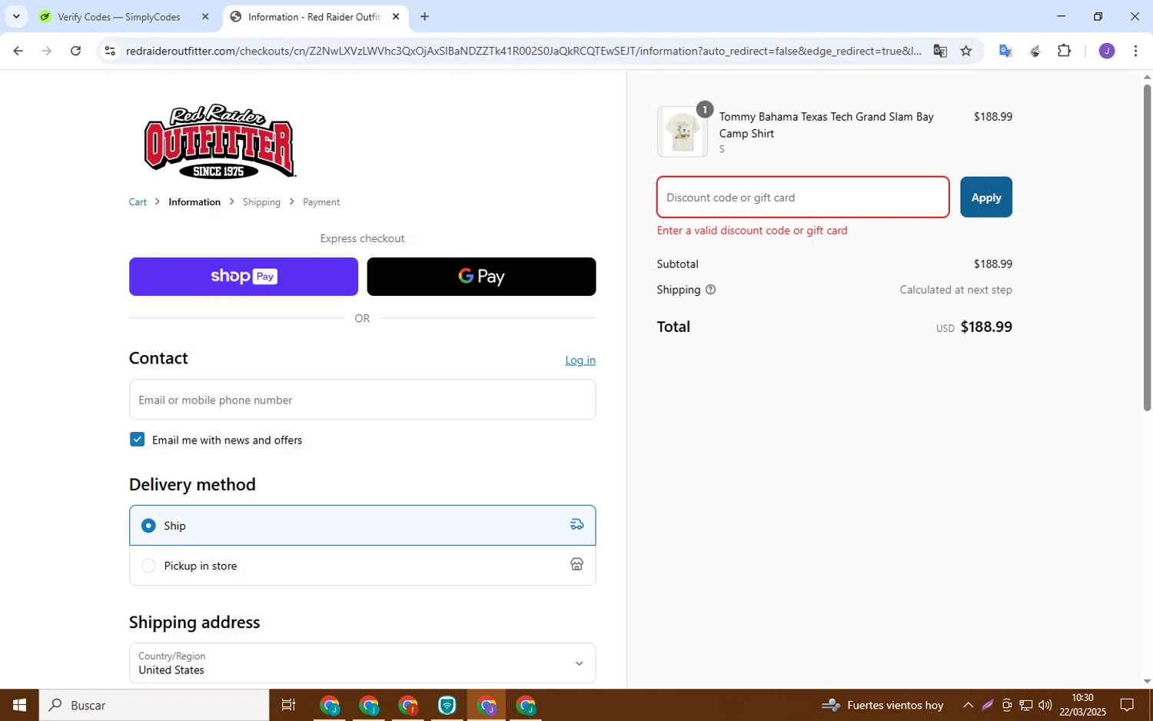Reload the checkout page
The width and height of the screenshot is (1153, 721).
pyautogui.click(x=75, y=51)
